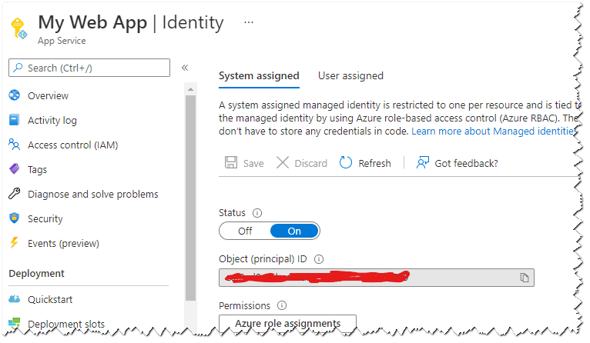Click the Quickstart cloud icon
This screenshot has width=590, height=343.
pos(15,299)
